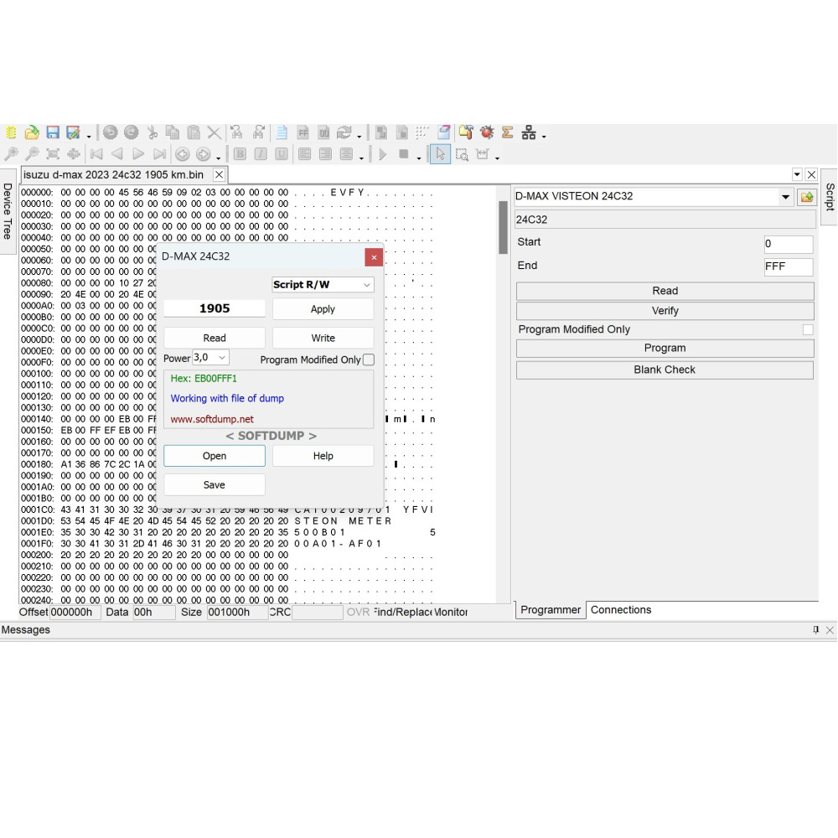Expand the D-MAX VISTEON 24C32 device dropdown
The width and height of the screenshot is (838, 838).
tap(786, 197)
